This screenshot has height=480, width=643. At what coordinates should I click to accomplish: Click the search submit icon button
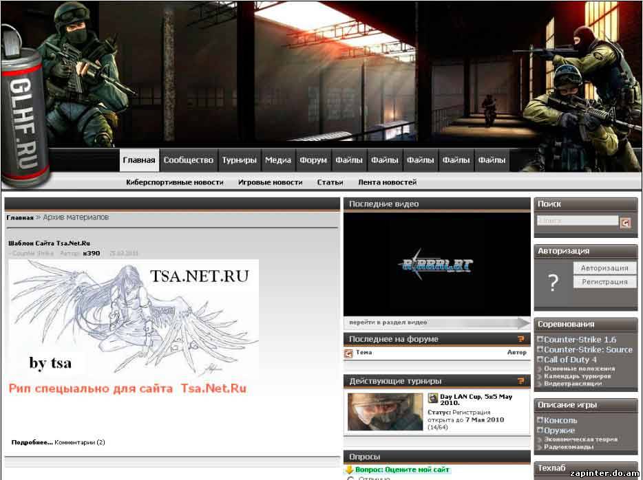625,222
